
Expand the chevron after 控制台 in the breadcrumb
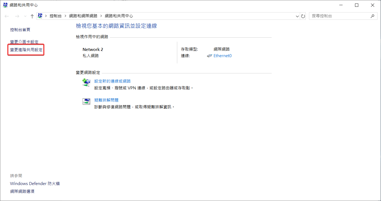pos(65,16)
